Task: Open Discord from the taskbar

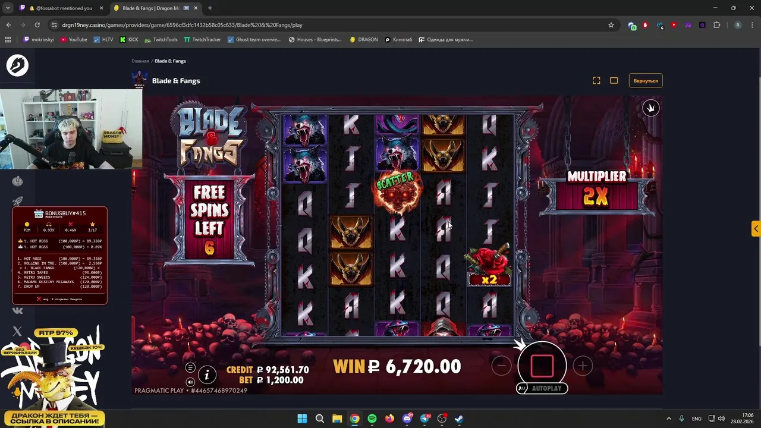Action: click(407, 418)
